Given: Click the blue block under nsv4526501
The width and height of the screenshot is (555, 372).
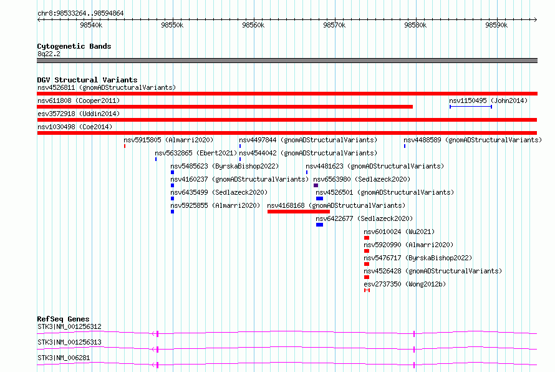Looking at the screenshot, I should point(320,198).
